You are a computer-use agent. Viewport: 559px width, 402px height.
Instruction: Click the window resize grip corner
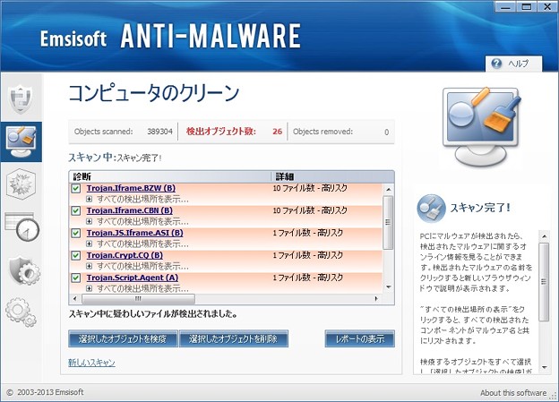click(554, 397)
